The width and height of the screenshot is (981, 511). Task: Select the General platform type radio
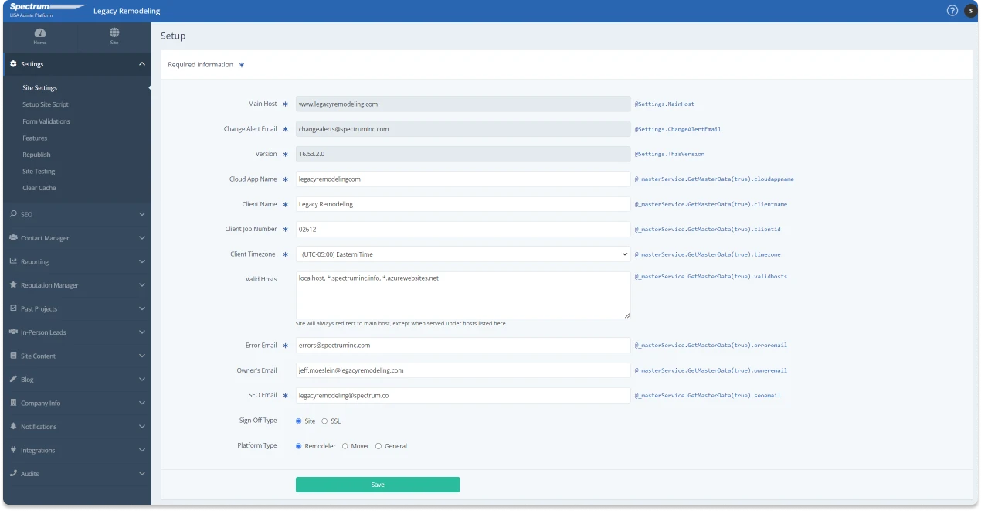tap(378, 446)
